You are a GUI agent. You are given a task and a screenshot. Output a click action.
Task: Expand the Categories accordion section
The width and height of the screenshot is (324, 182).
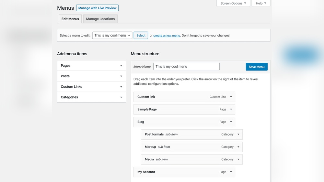click(x=92, y=97)
